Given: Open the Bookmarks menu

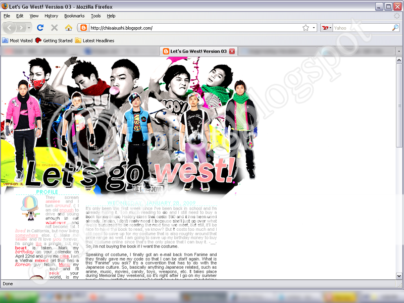Looking at the screenshot, I should tap(74, 16).
